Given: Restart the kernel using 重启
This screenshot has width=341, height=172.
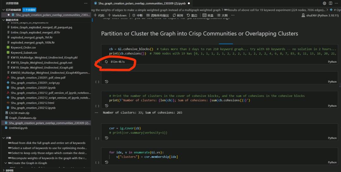Looking at the screenshot, I should click(x=192, y=15).
